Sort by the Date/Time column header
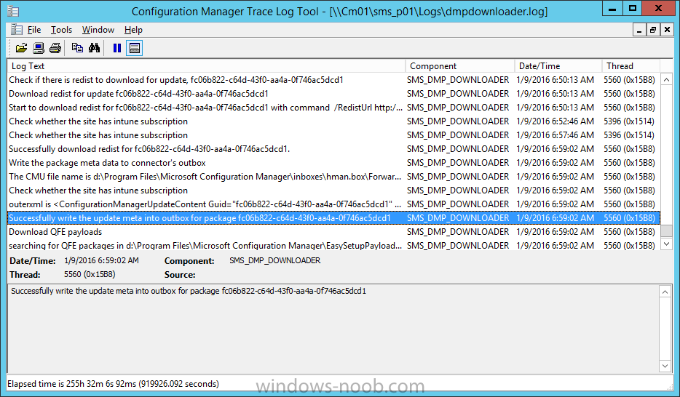Viewport: 680px width, 397px height. point(558,66)
